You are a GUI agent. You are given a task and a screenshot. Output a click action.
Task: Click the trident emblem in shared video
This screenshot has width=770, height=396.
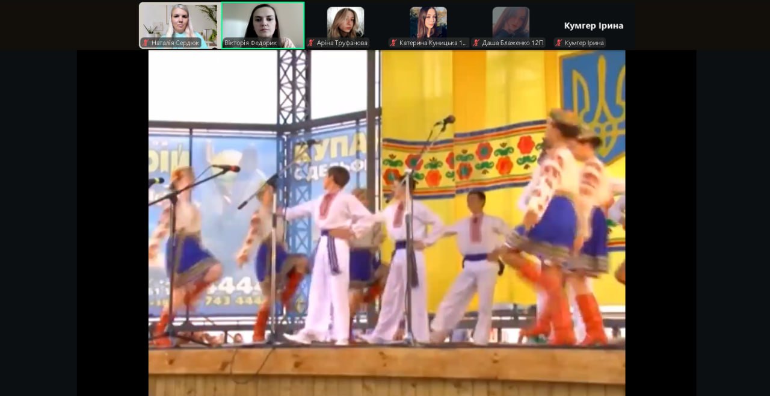click(x=593, y=102)
